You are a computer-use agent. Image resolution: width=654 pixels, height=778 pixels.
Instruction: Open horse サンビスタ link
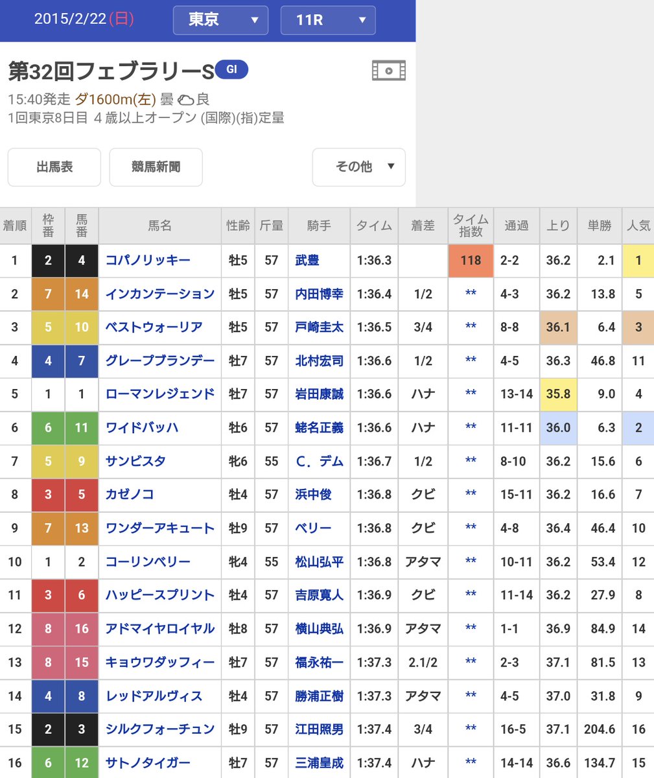tap(135, 462)
